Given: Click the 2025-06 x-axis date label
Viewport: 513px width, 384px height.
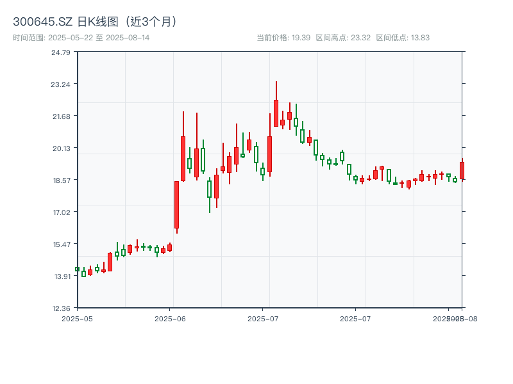Looking at the screenshot, I should pos(170,318).
